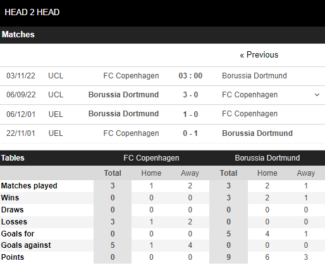
Task: Open the 03/11/22 match score 03 : 00
Action: point(190,76)
